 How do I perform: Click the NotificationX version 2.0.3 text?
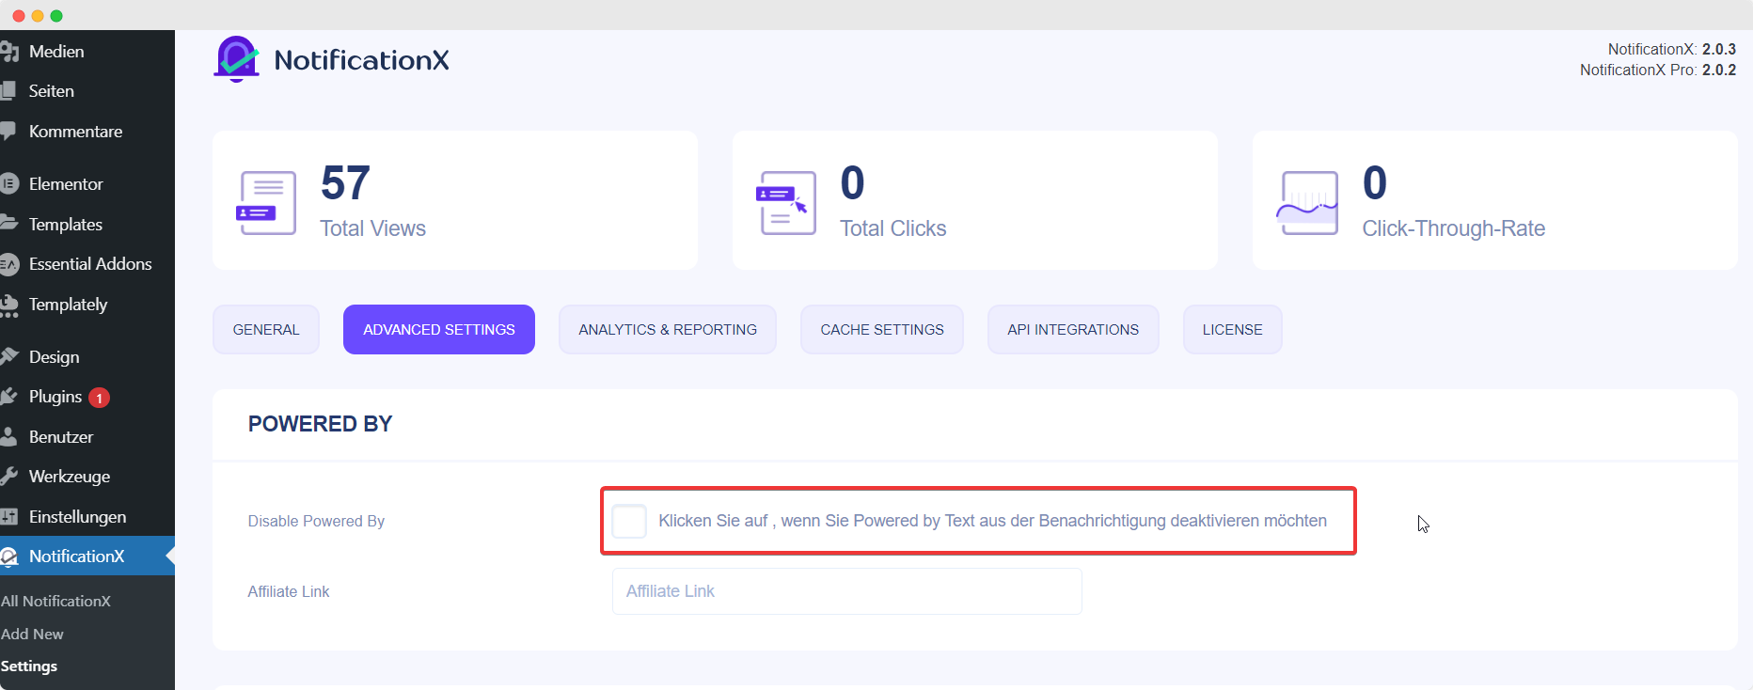tap(1672, 49)
